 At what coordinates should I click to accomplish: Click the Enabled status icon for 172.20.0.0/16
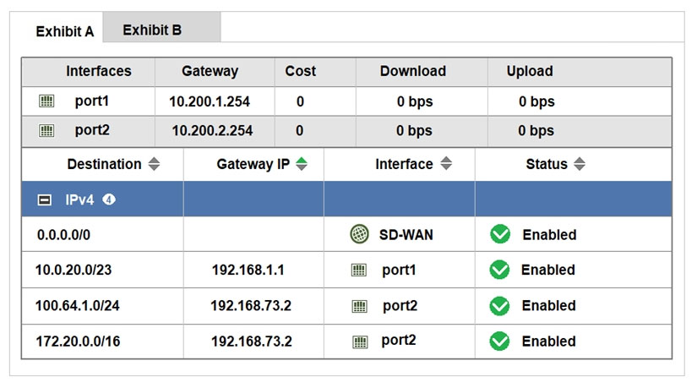tap(500, 342)
